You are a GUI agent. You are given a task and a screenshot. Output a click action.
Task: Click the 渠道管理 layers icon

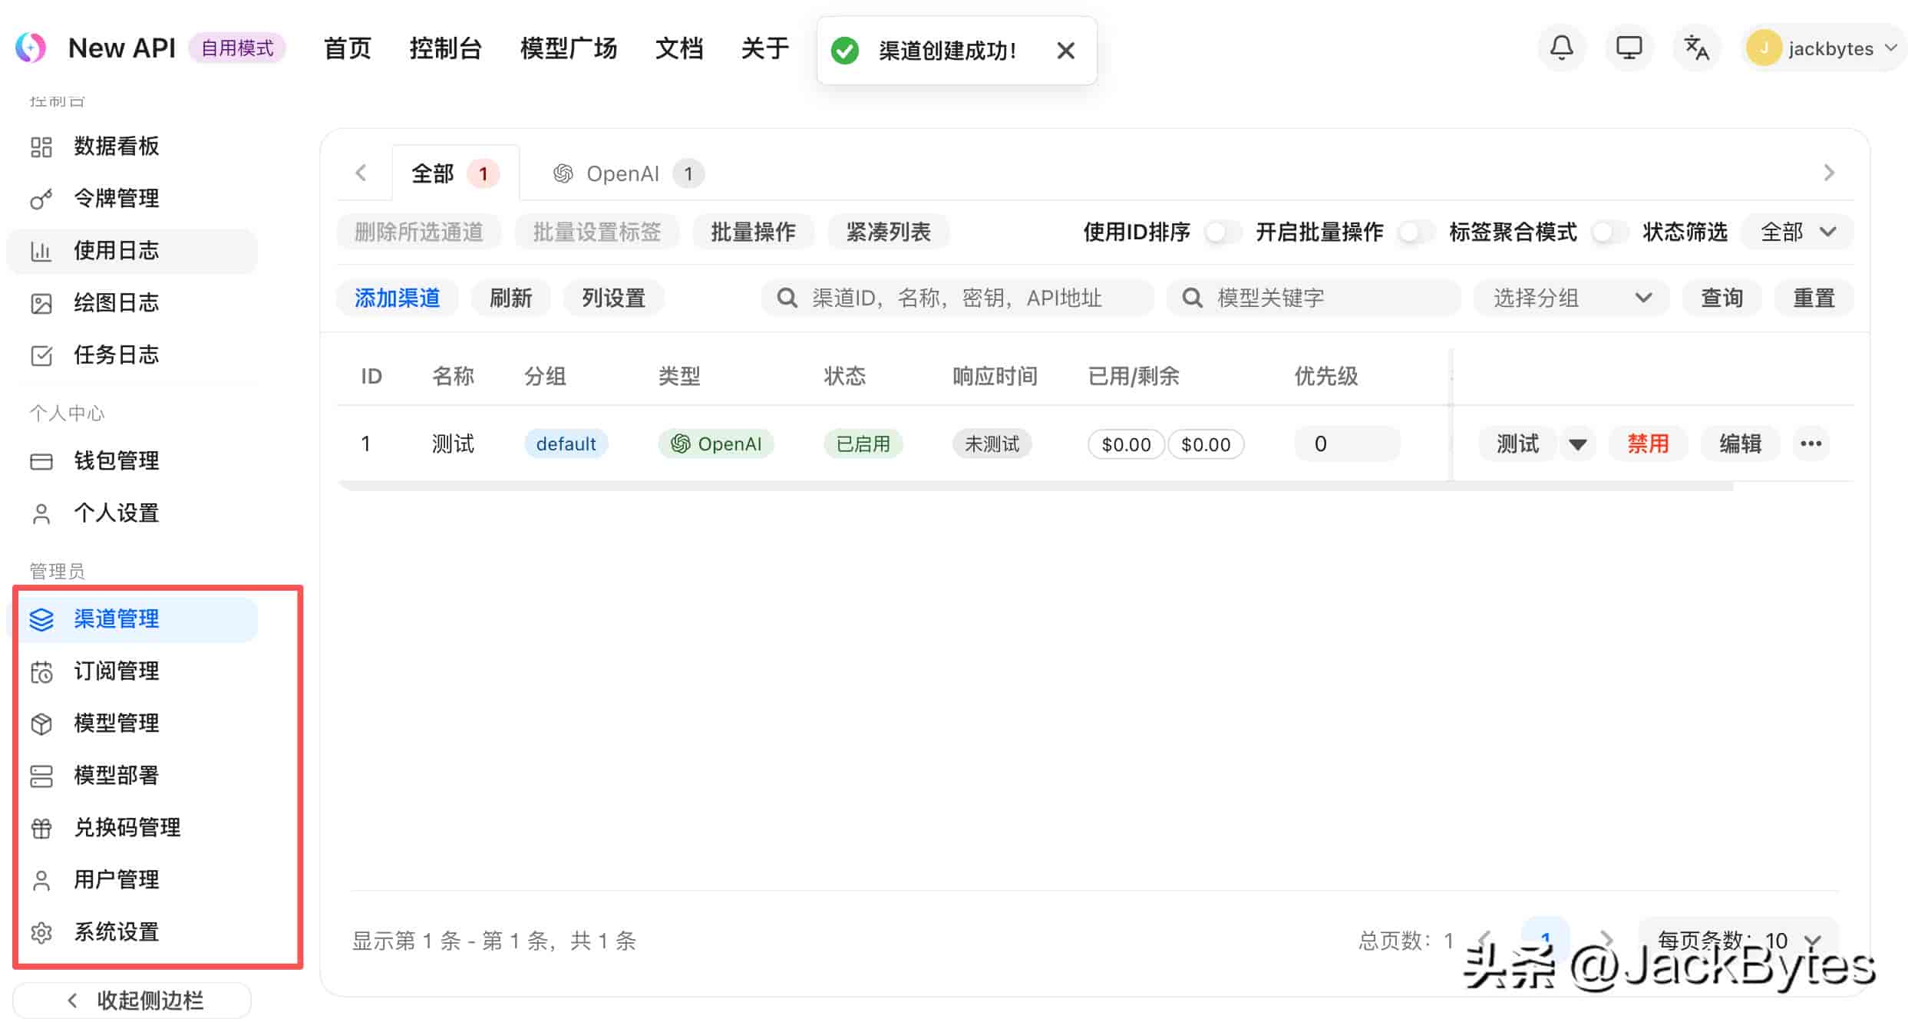tap(41, 619)
